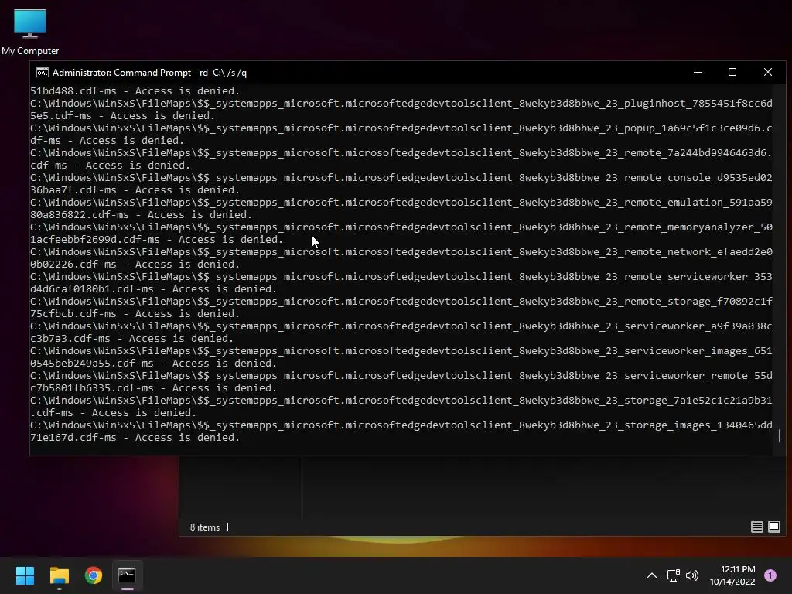This screenshot has height=594, width=792.
Task: Show hidden system tray icons
Action: (652, 575)
